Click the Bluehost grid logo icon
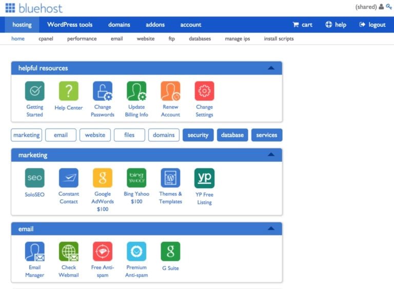The image size is (394, 289). click(10, 8)
